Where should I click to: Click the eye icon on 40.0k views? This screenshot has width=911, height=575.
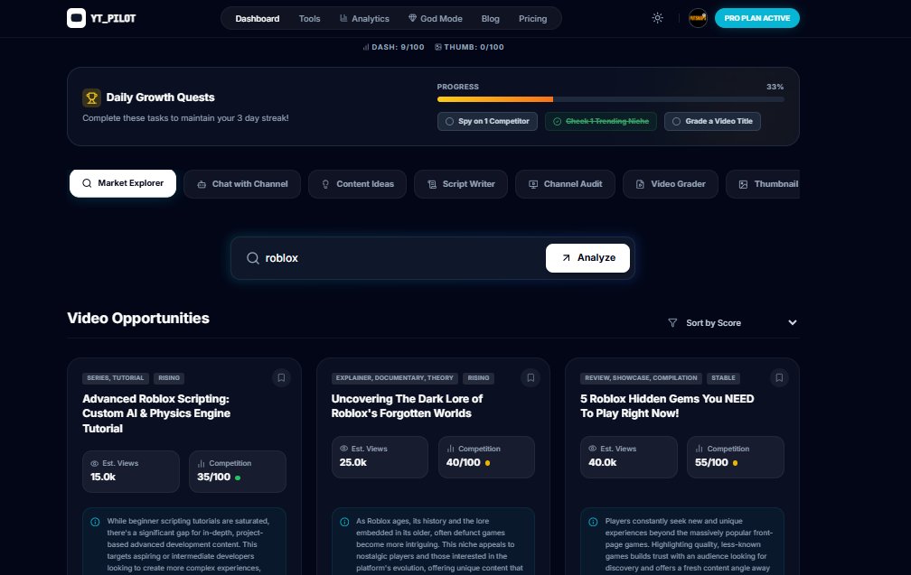coord(593,449)
